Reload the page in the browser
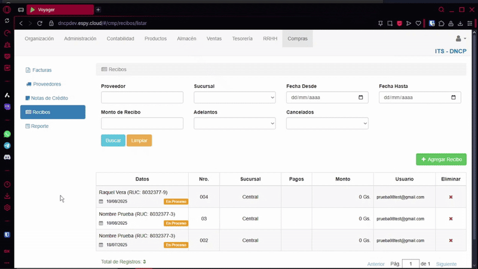The image size is (478, 269). tap(40, 23)
